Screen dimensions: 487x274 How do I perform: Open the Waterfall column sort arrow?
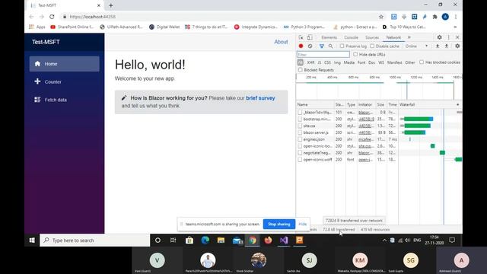[457, 105]
